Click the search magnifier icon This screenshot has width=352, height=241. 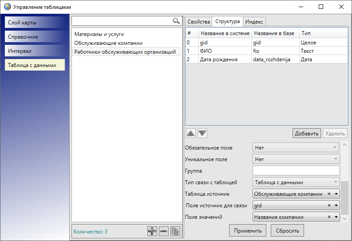click(176, 21)
